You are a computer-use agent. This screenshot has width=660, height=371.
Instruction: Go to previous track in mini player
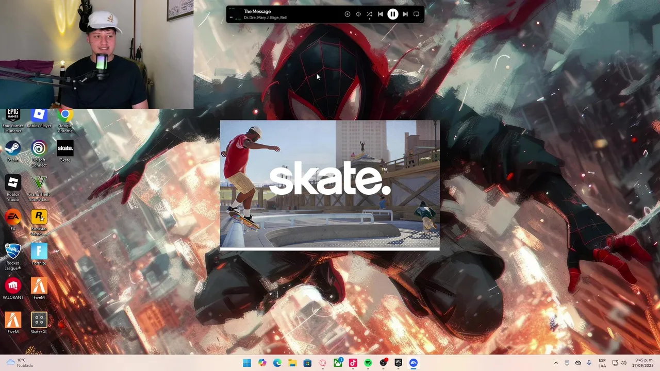381,14
